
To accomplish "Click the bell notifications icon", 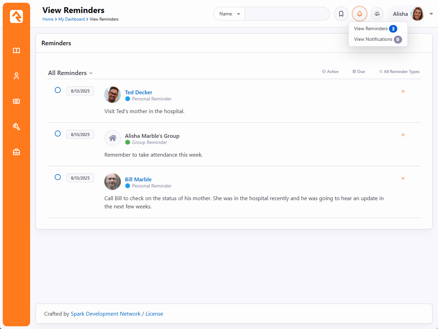I will [x=359, y=14].
